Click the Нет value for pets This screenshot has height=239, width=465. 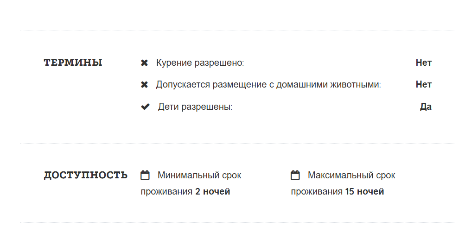424,85
